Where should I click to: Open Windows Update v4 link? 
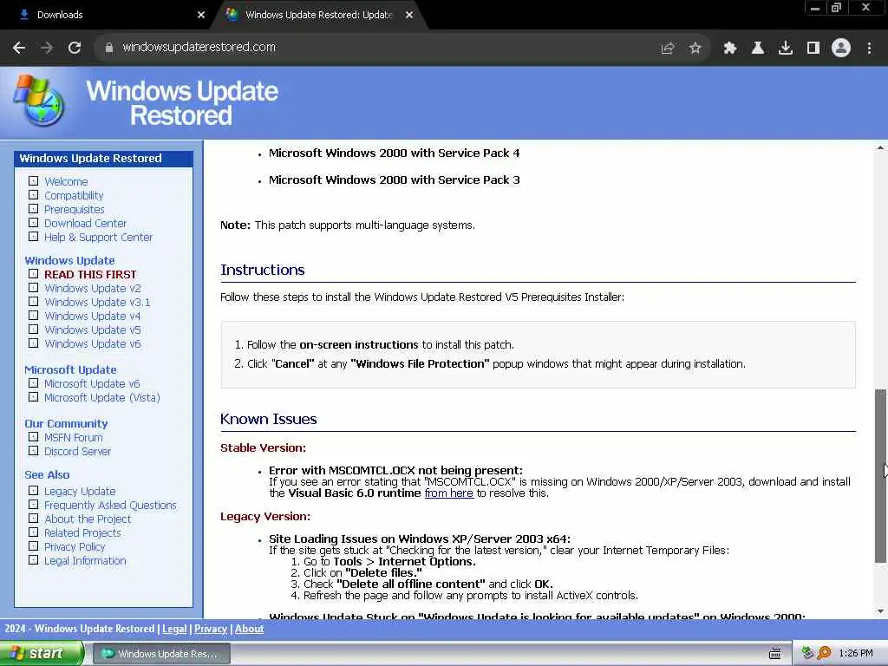[92, 316]
